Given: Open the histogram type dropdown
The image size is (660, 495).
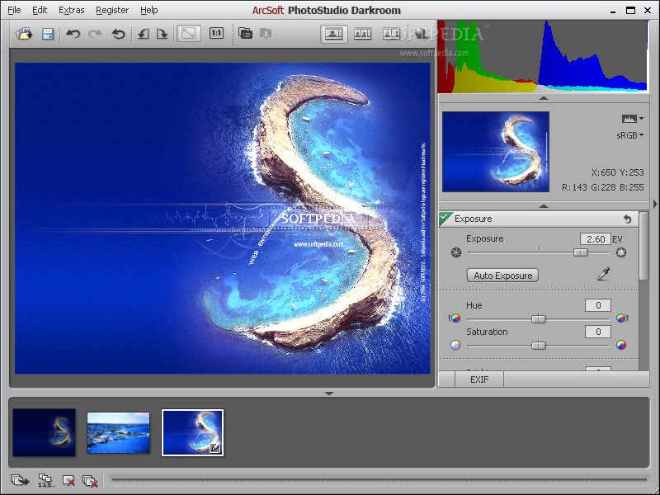Looking at the screenshot, I should click(633, 119).
